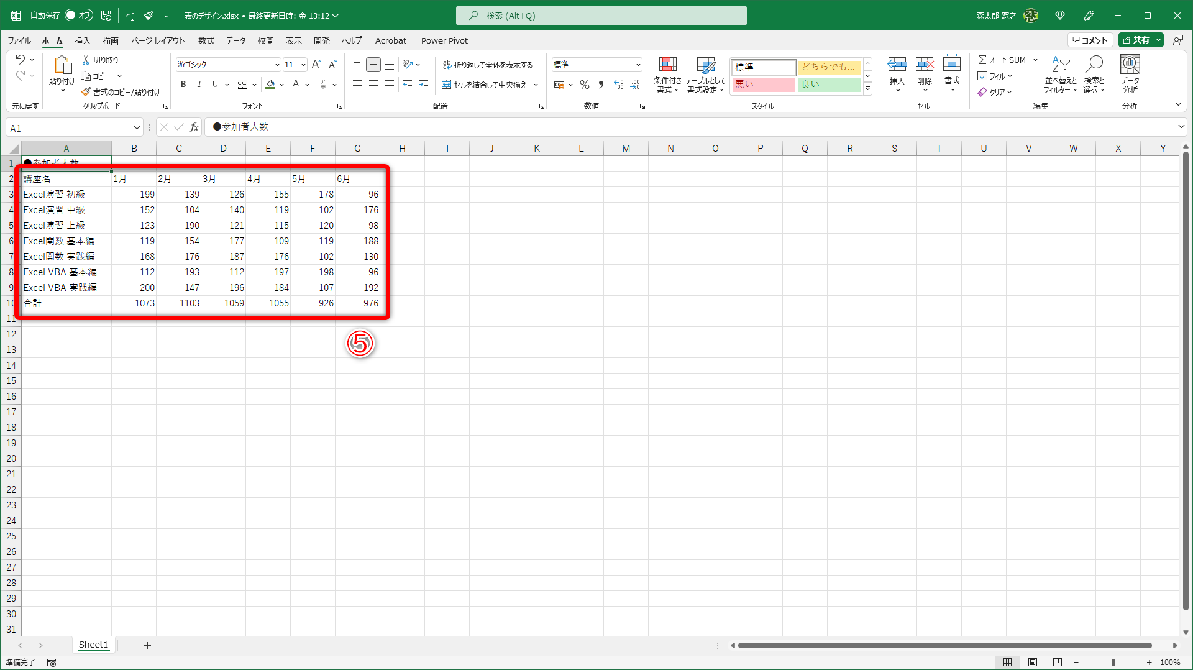Toggle Bold formatting

pos(183,85)
